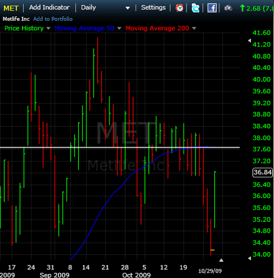Click the upper price axis left arrow
This screenshot has width=274, height=278.
click(x=250, y=41)
